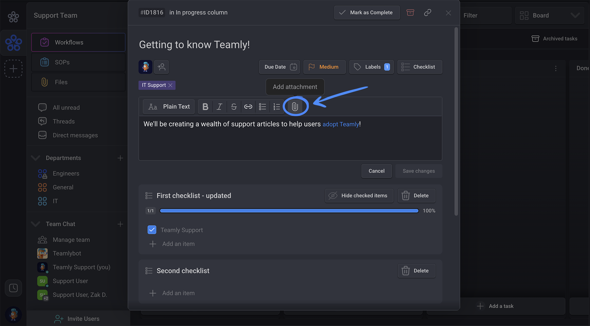This screenshot has width=590, height=326.
Task: Click Add a task in board
Action: (x=495, y=306)
